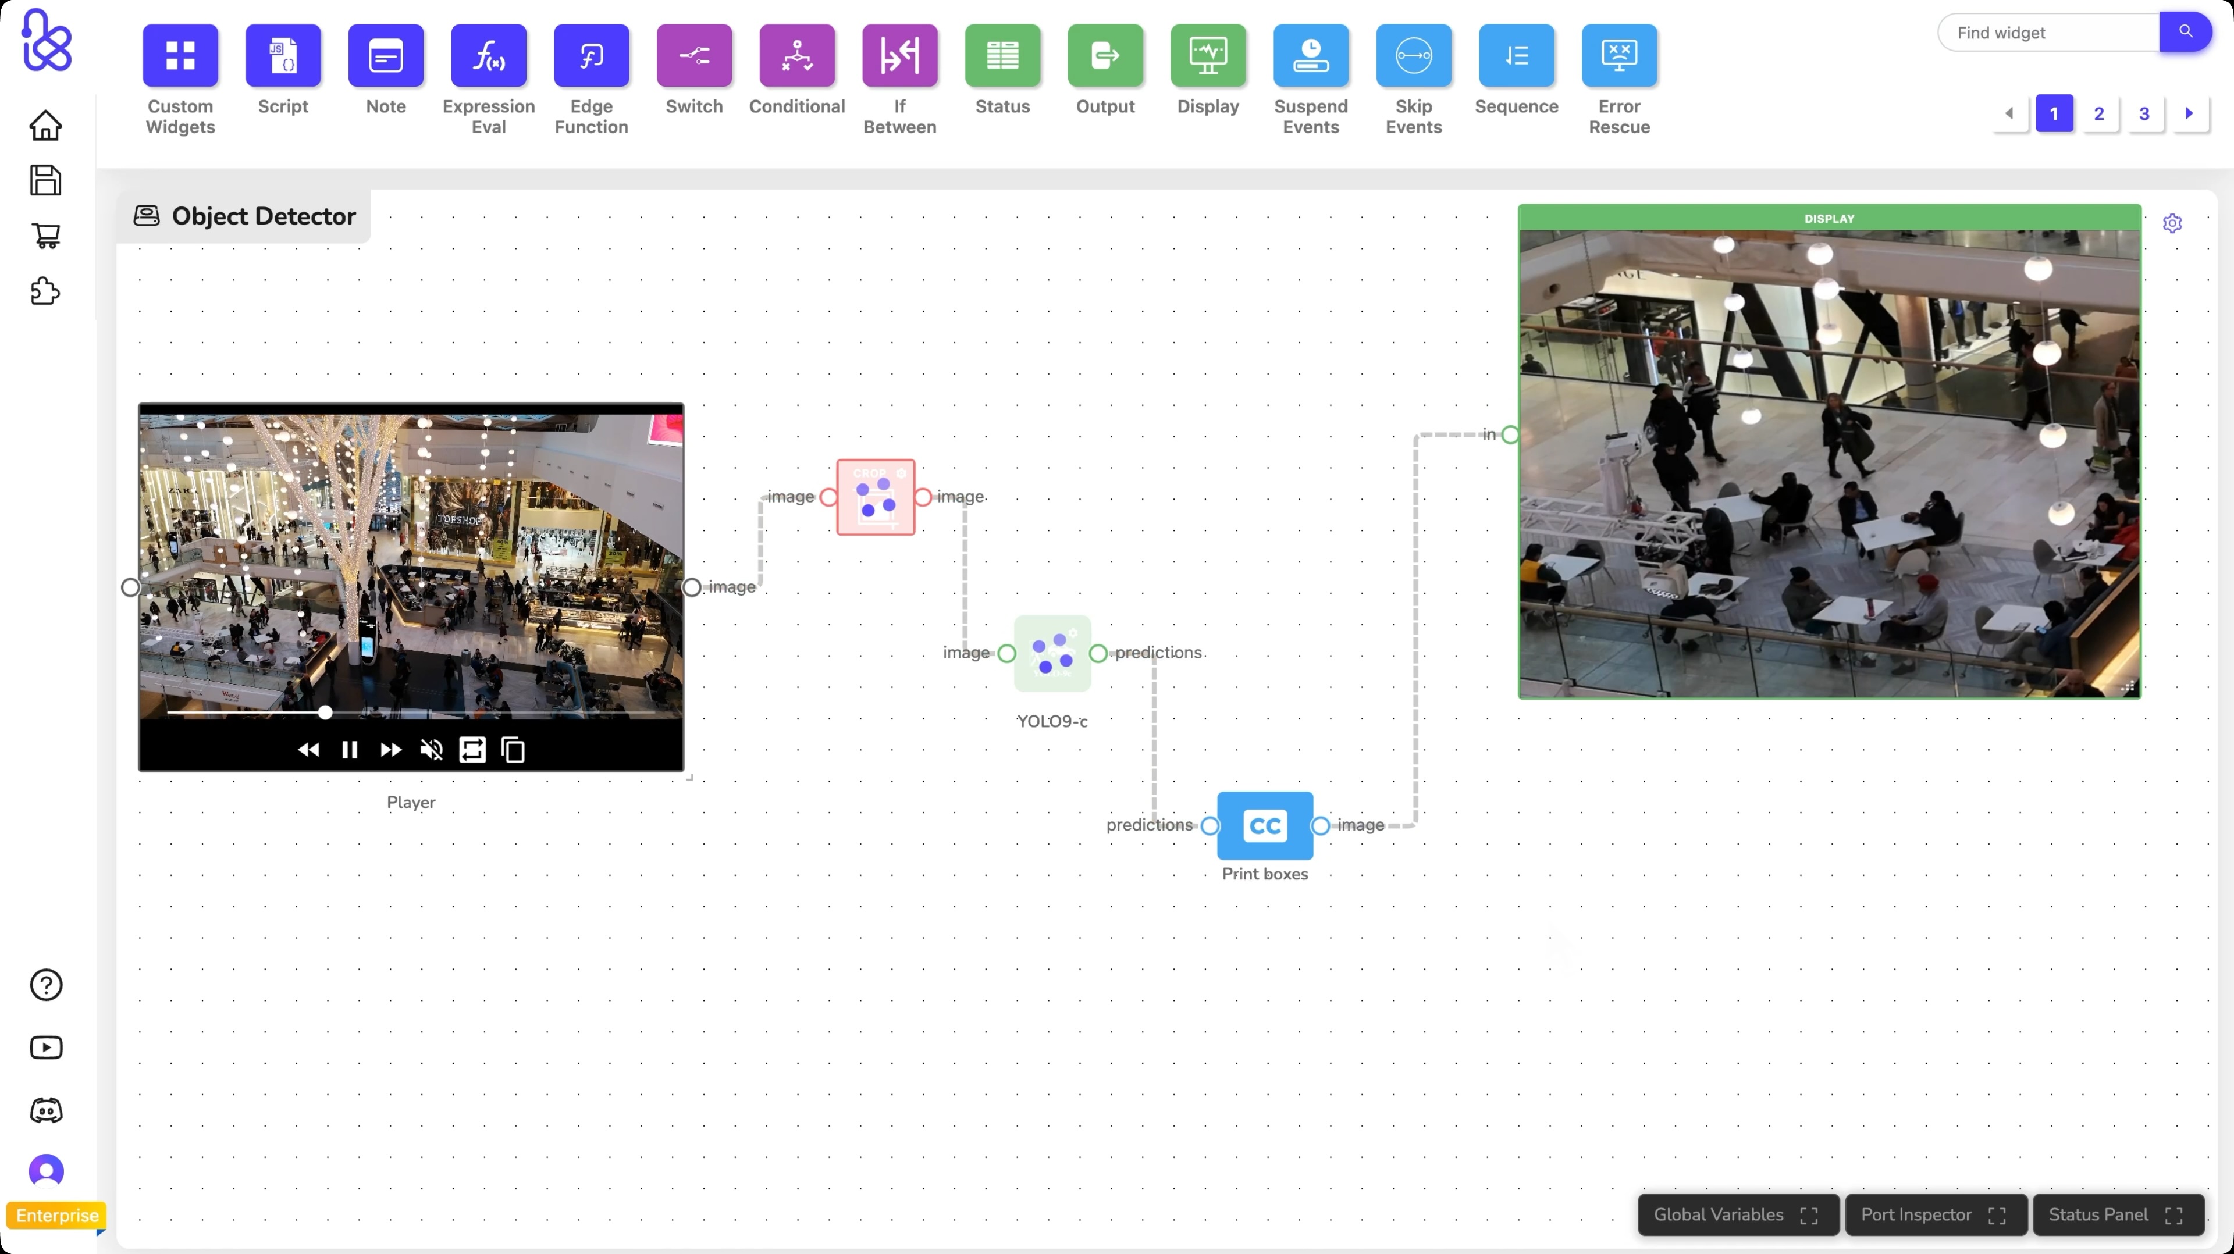Go to widget page 2

pos(2098,113)
